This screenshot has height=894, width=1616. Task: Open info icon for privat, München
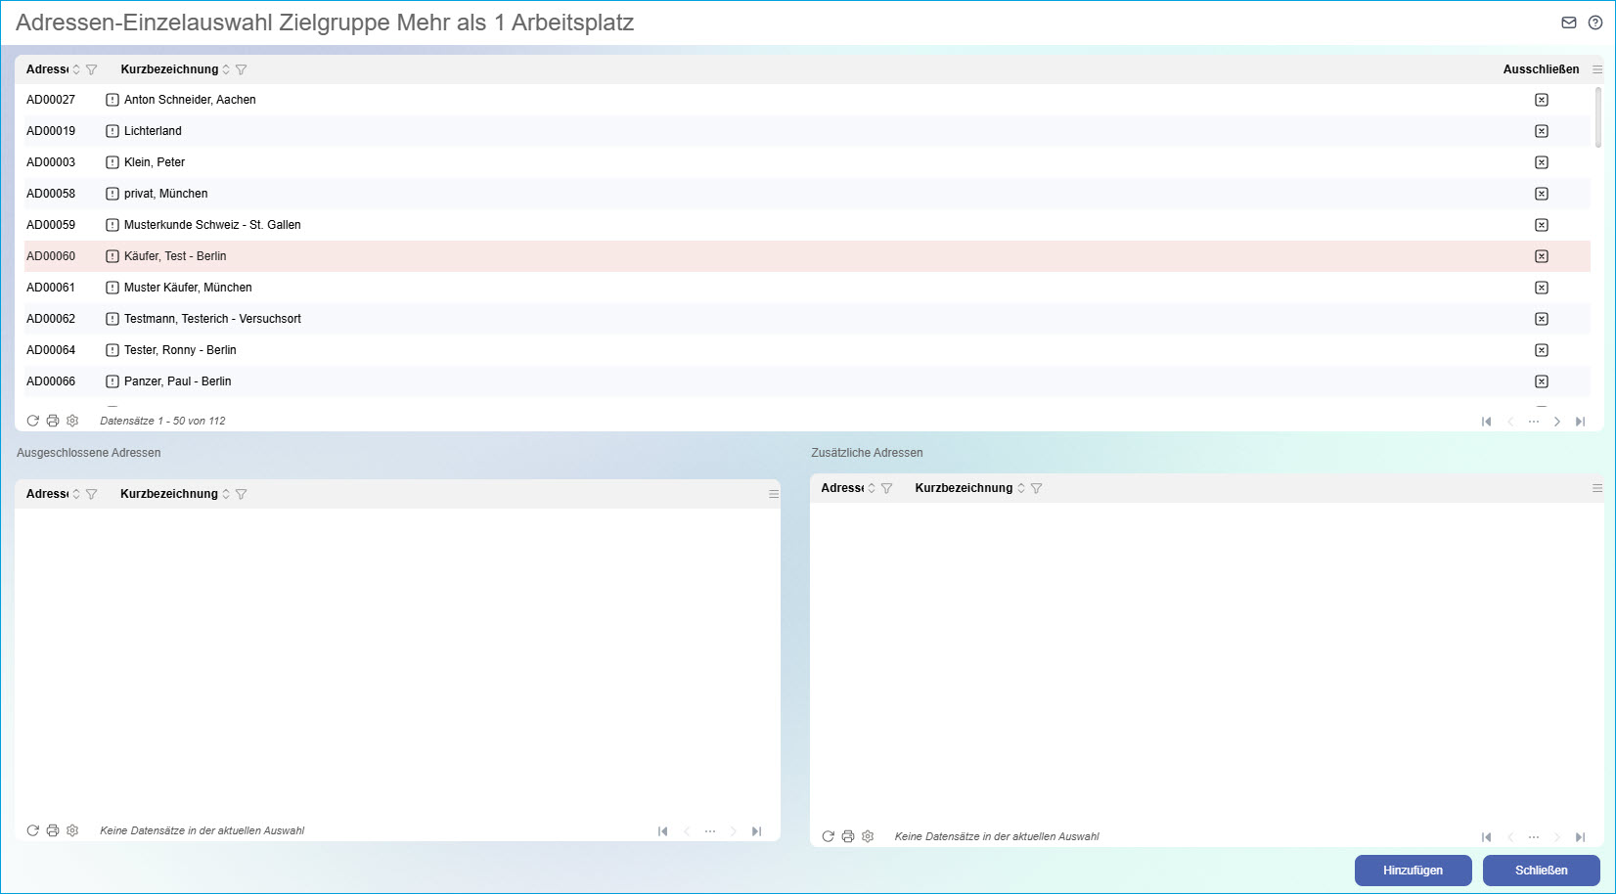coord(112,194)
